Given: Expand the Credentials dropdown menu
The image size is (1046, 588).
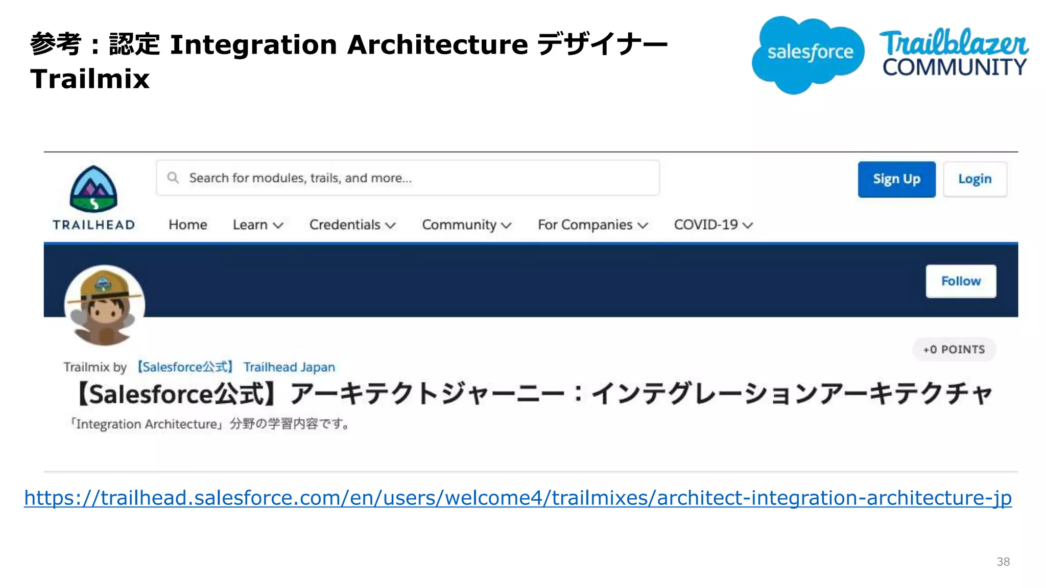Looking at the screenshot, I should coord(352,225).
